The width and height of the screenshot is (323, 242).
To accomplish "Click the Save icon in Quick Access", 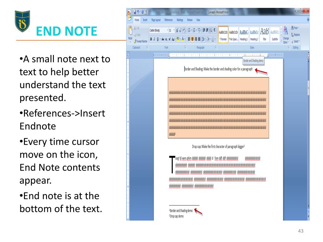I will [x=135, y=12].
